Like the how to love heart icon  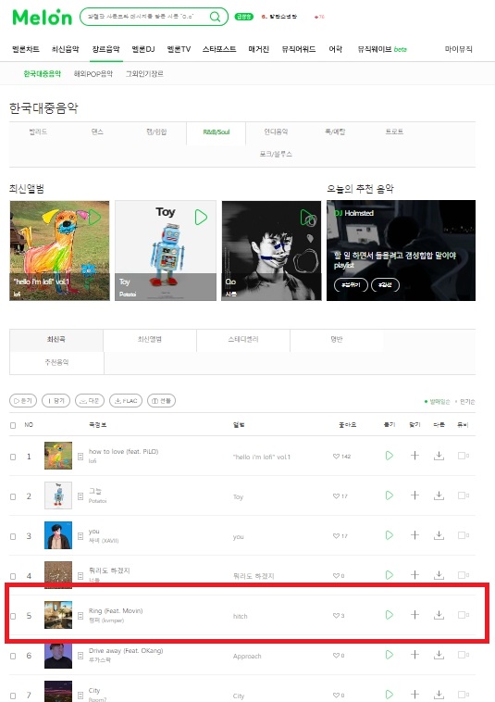click(x=336, y=457)
